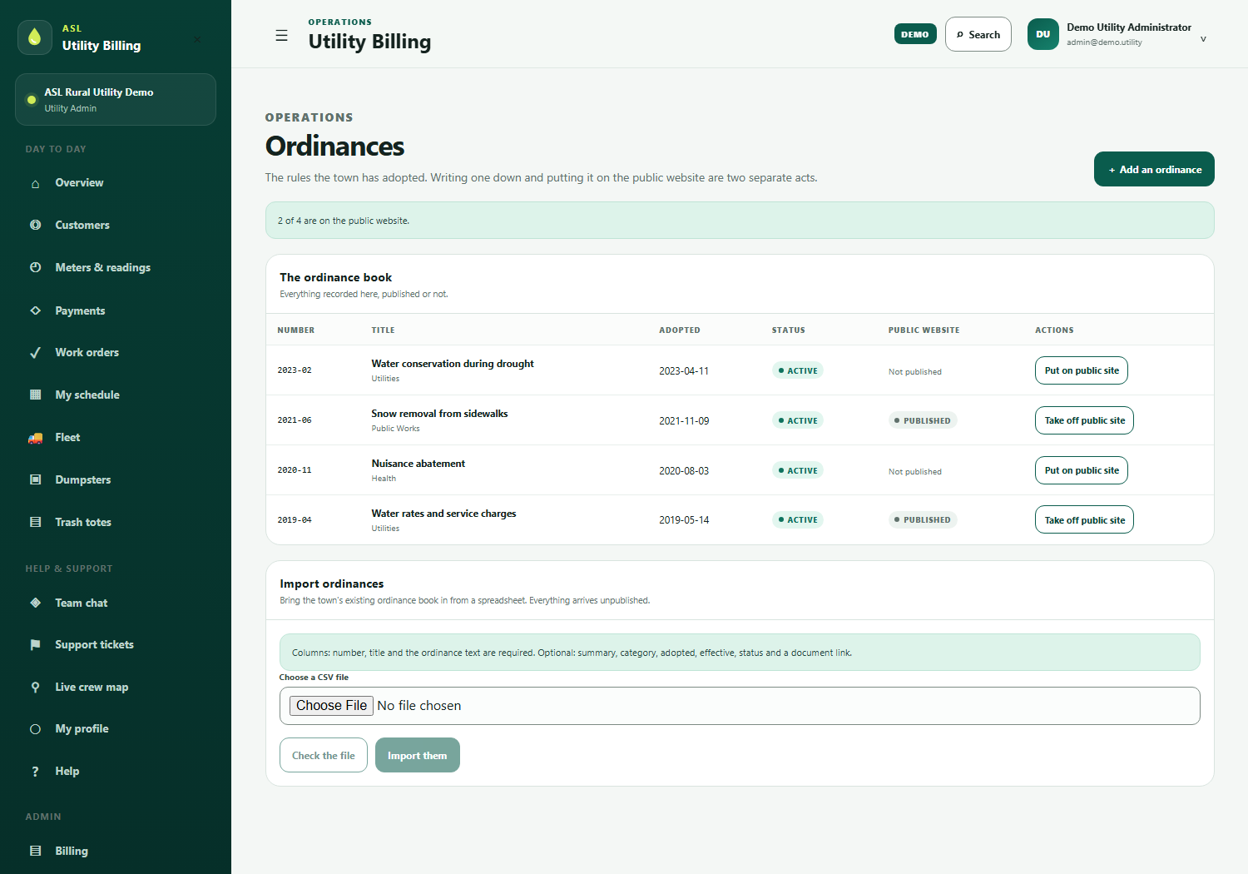Navigate to Payments

(x=116, y=310)
